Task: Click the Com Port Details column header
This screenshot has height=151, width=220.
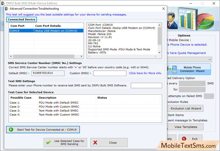Action: (x=59, y=26)
